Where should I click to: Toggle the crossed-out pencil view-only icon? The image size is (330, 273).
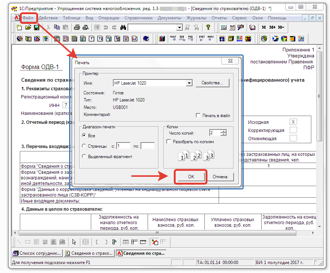point(155,242)
